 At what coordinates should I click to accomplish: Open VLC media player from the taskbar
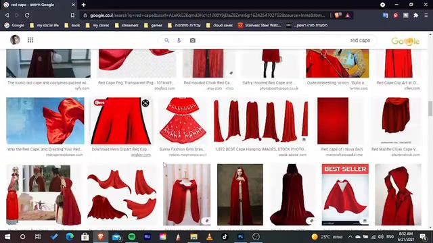[209, 237]
